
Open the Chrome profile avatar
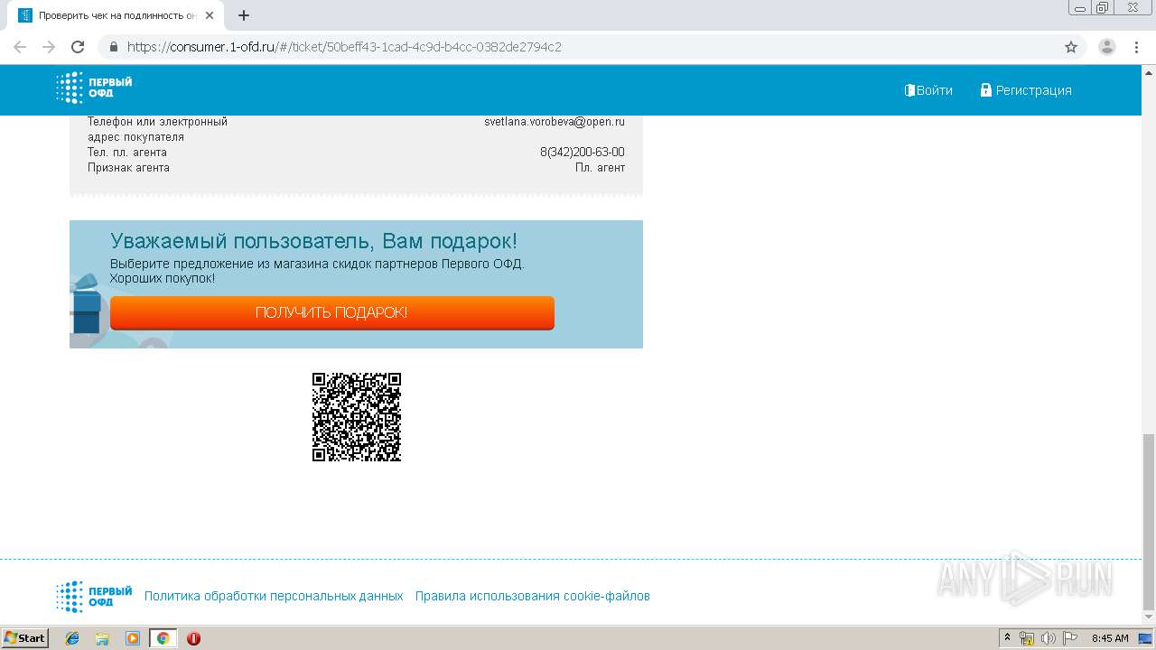(1106, 47)
